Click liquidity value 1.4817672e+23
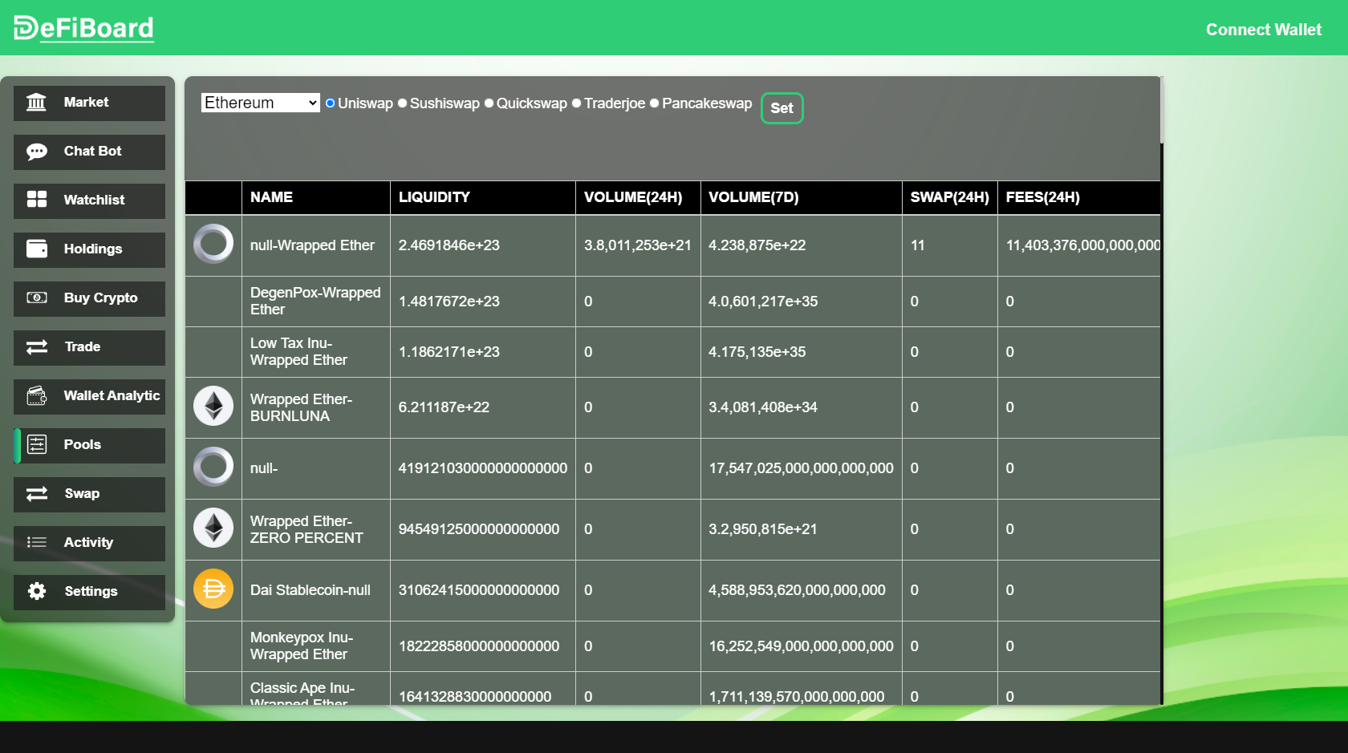1348x753 pixels. point(449,302)
